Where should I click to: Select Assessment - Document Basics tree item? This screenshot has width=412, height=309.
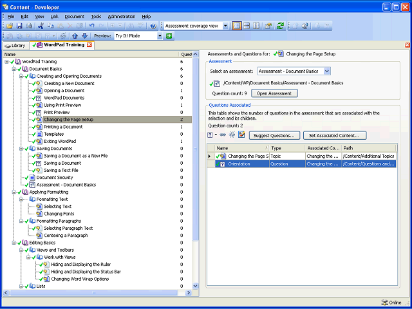[x=66, y=185]
